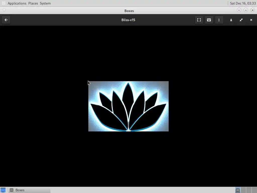Click the applications grid icon in top panel
257x193 pixels.
click(4, 3)
